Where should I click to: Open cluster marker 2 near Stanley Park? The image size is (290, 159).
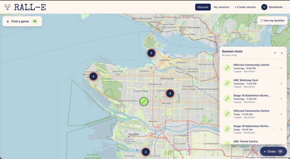[151, 53]
